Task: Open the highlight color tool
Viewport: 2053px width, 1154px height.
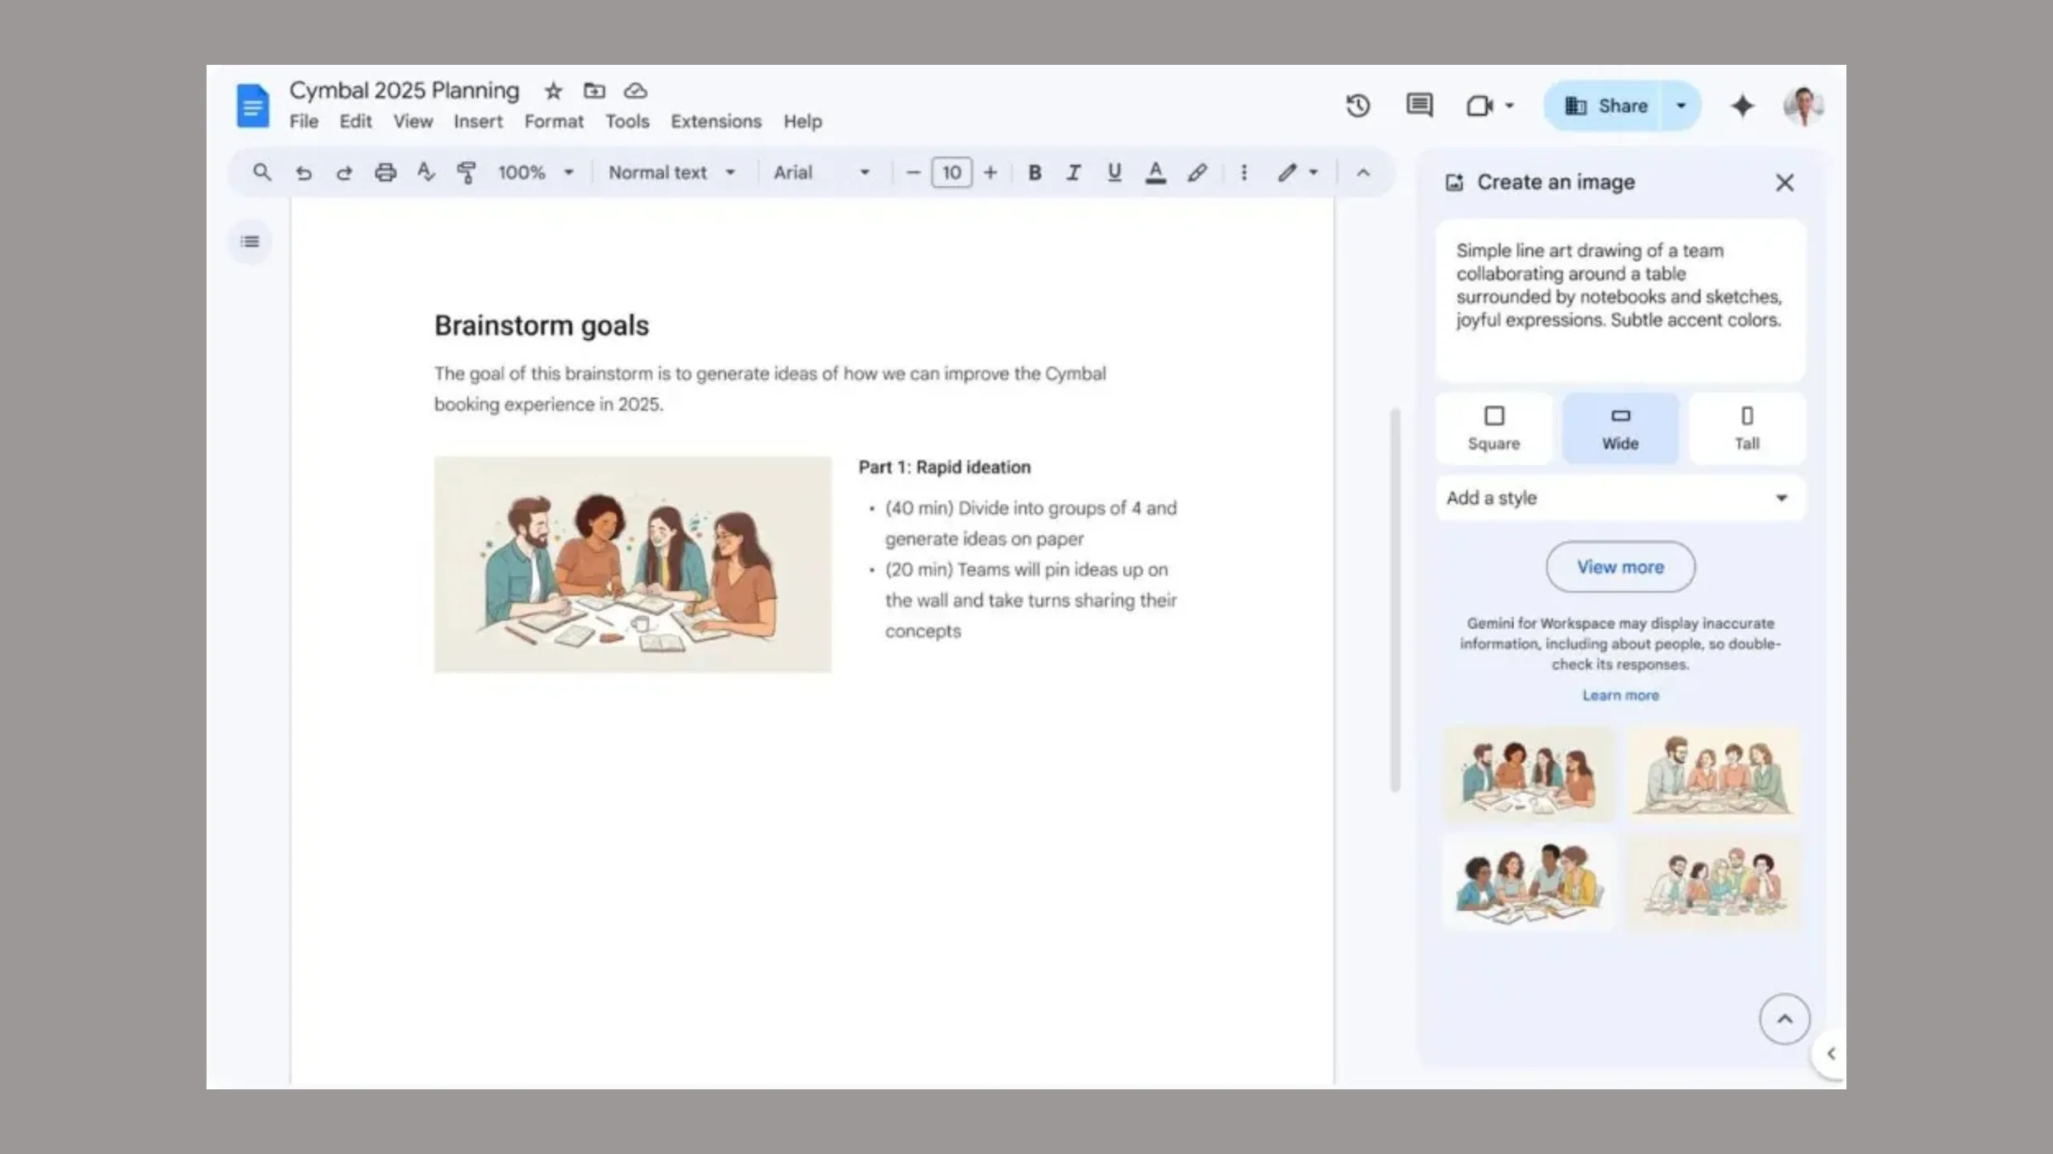Action: pyautogui.click(x=1197, y=172)
